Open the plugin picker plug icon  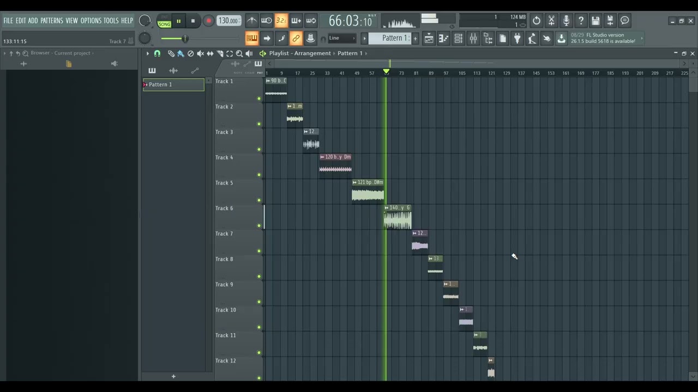pyautogui.click(x=517, y=38)
